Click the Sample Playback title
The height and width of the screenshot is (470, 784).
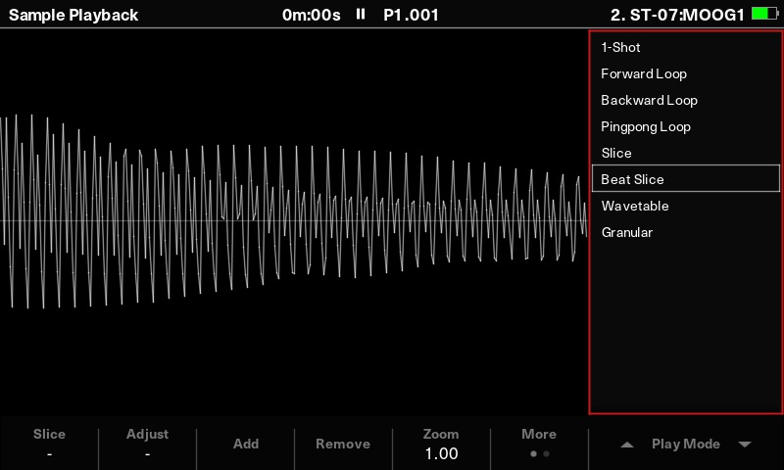pos(73,15)
